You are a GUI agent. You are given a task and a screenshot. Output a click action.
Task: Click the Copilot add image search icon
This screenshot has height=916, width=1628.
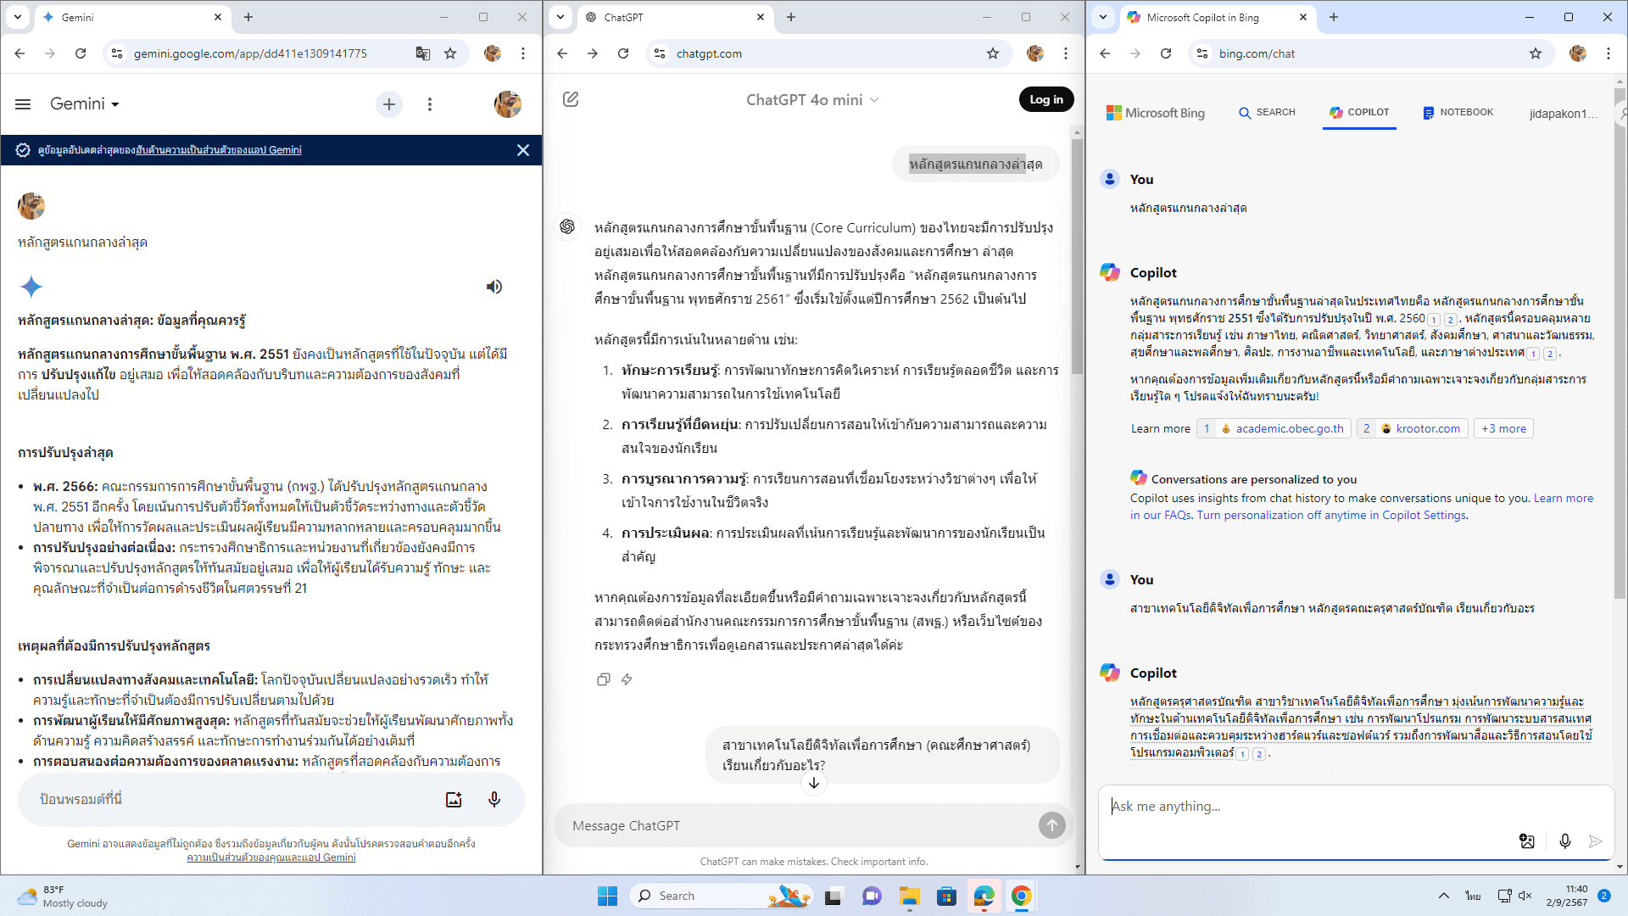(1527, 841)
